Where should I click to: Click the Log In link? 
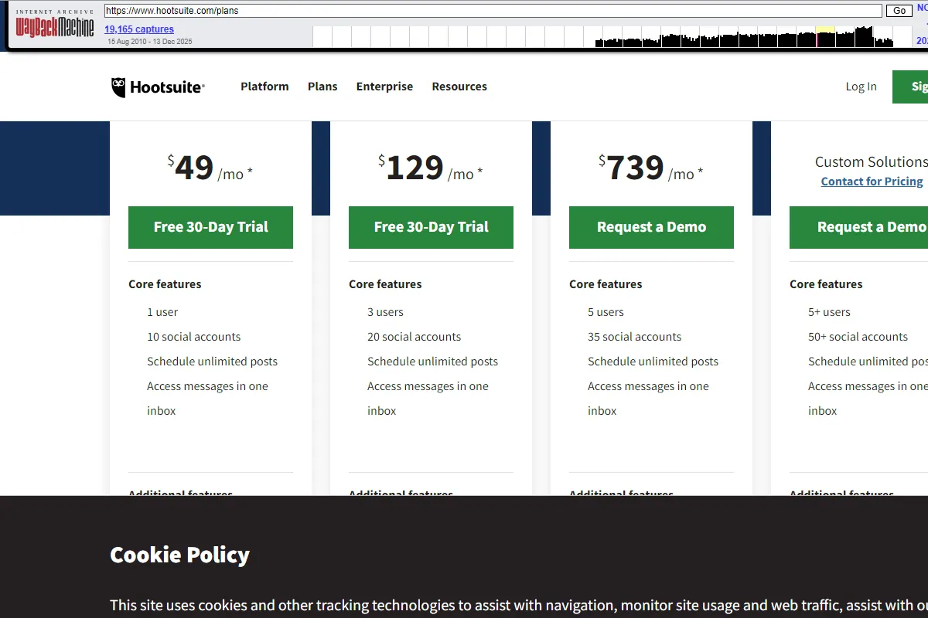(861, 87)
